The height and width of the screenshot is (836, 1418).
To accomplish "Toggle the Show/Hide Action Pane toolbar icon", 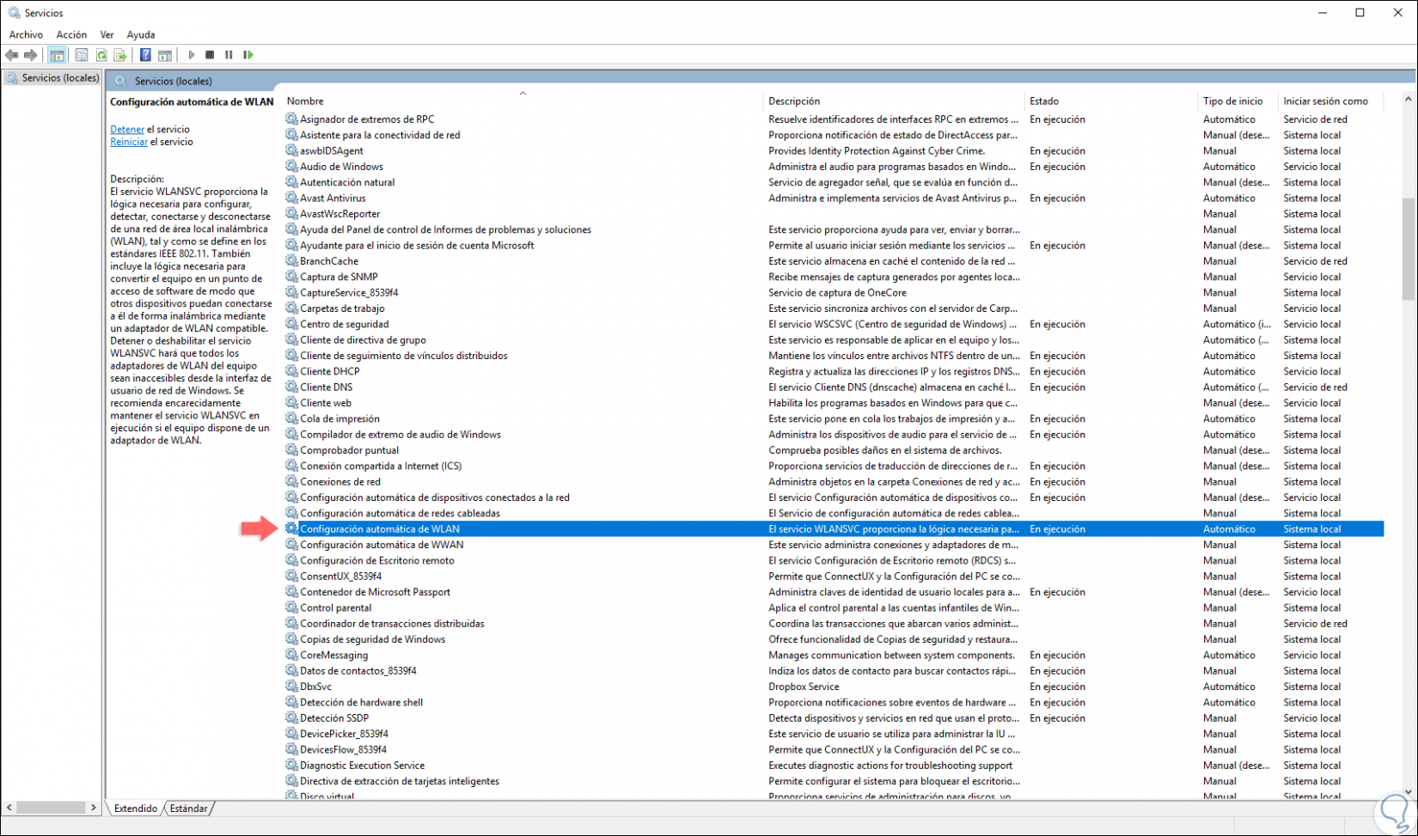I will [x=165, y=55].
